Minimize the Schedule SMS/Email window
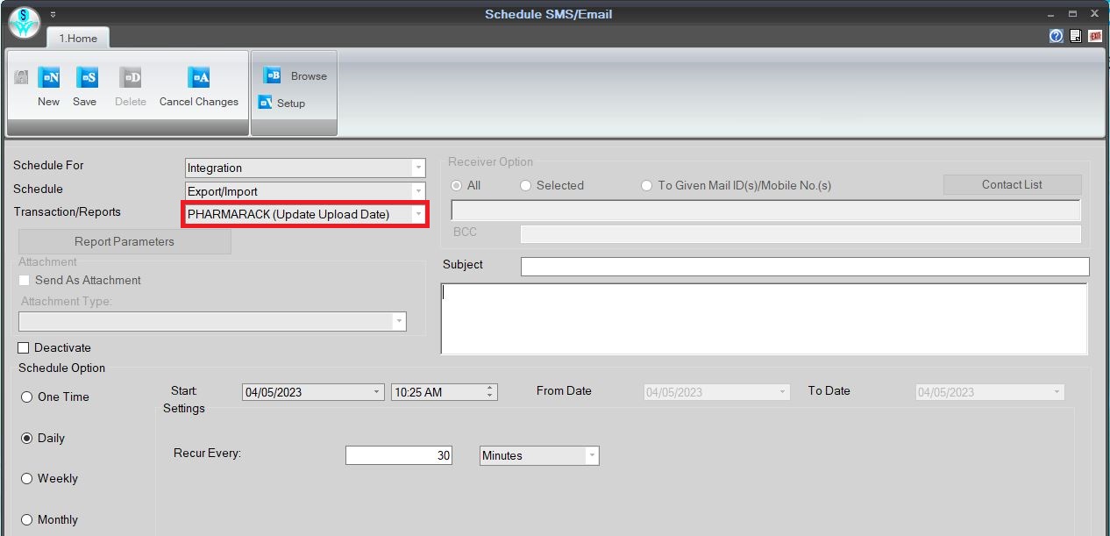This screenshot has height=536, width=1110. [1050, 14]
